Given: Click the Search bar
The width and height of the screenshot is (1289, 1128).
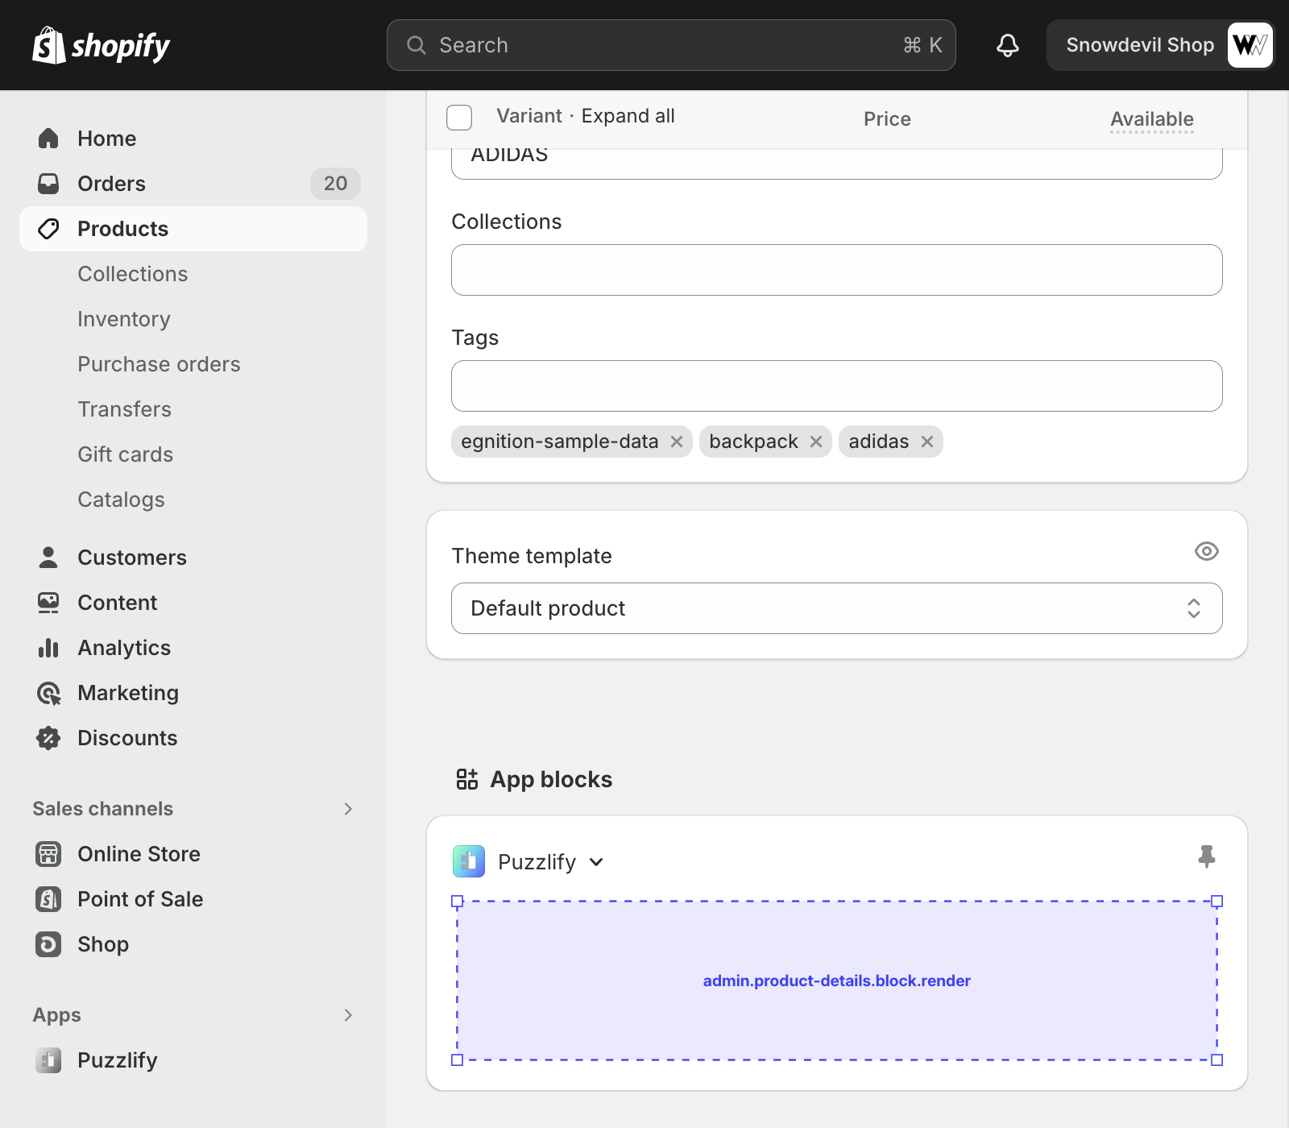Looking at the screenshot, I should pyautogui.click(x=670, y=45).
